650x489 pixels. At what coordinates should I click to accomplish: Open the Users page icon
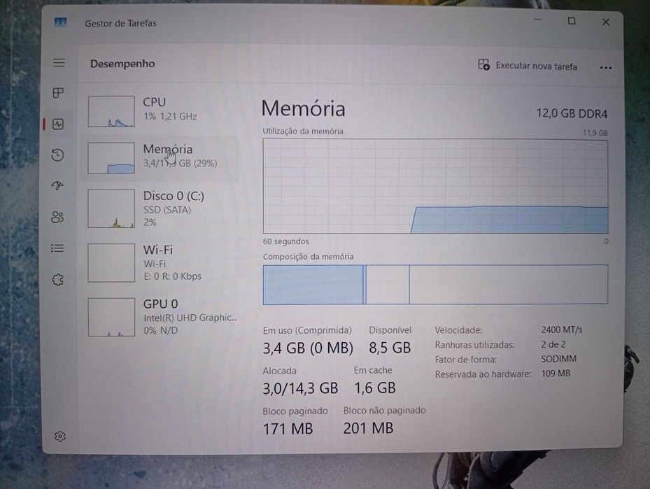point(57,217)
